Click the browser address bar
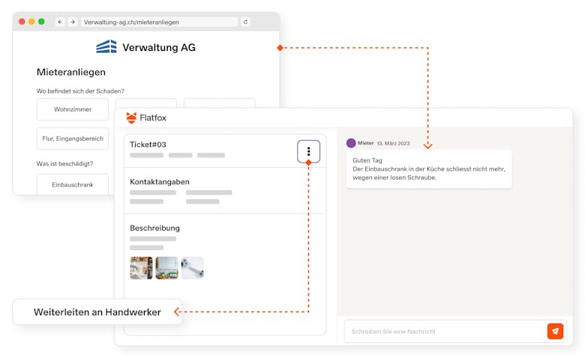This screenshot has height=358, width=585. [x=157, y=22]
